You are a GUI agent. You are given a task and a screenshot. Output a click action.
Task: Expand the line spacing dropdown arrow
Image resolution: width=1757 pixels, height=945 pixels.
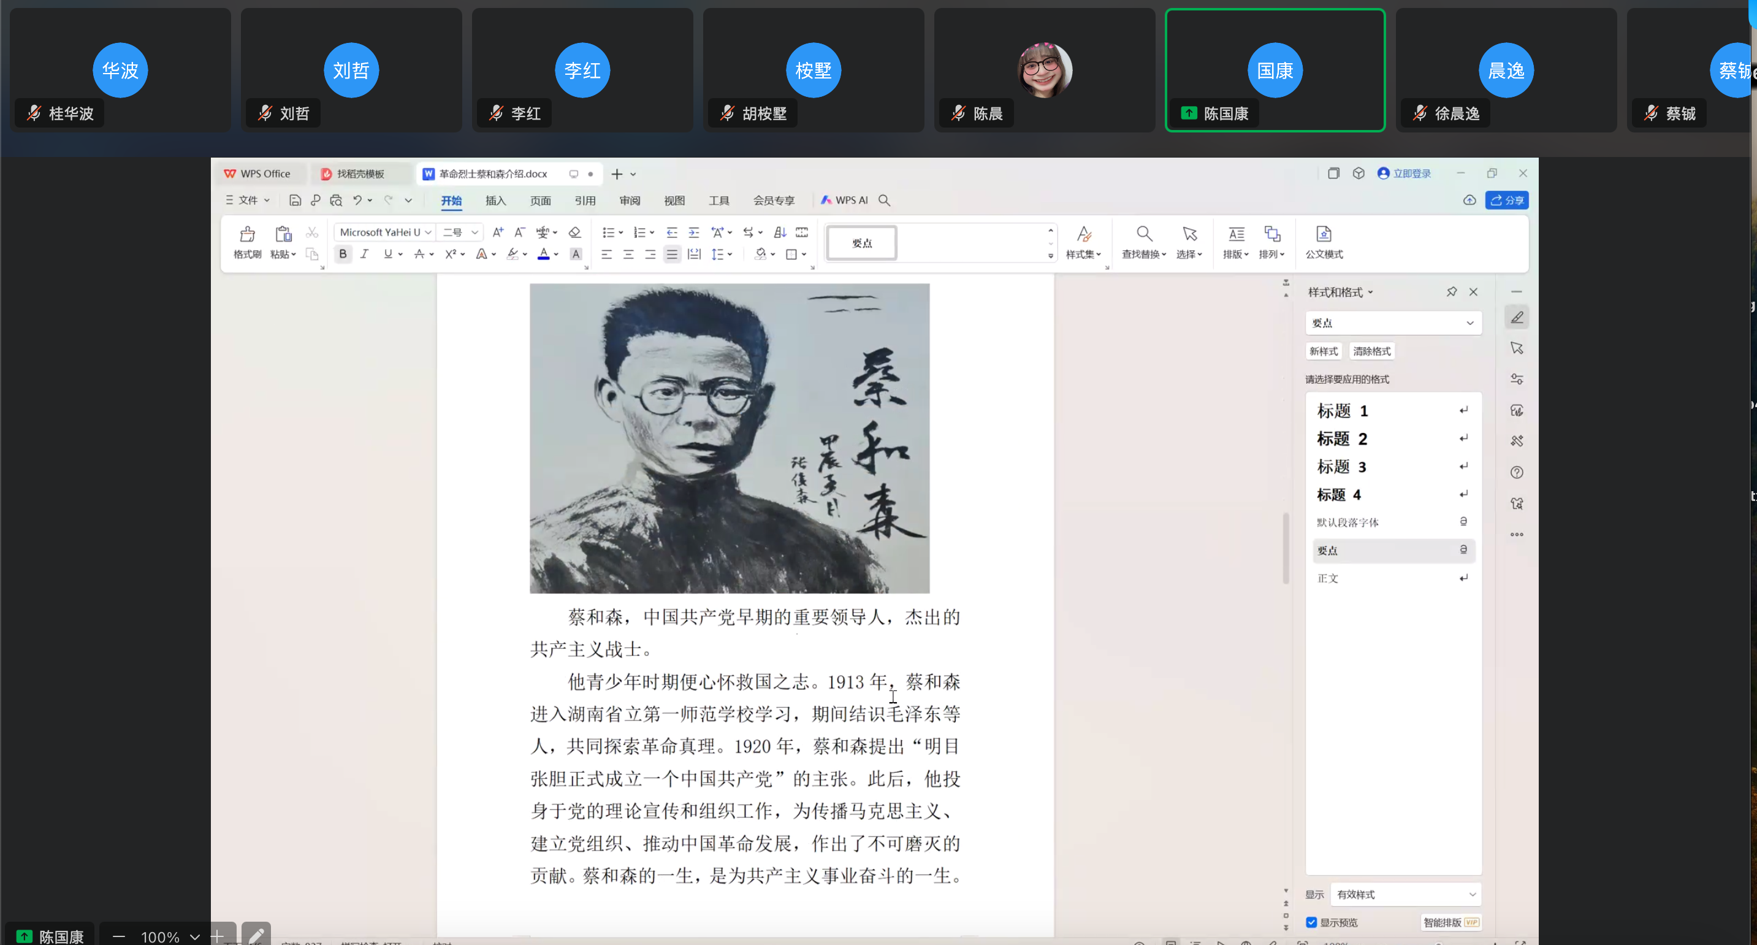[x=730, y=254]
